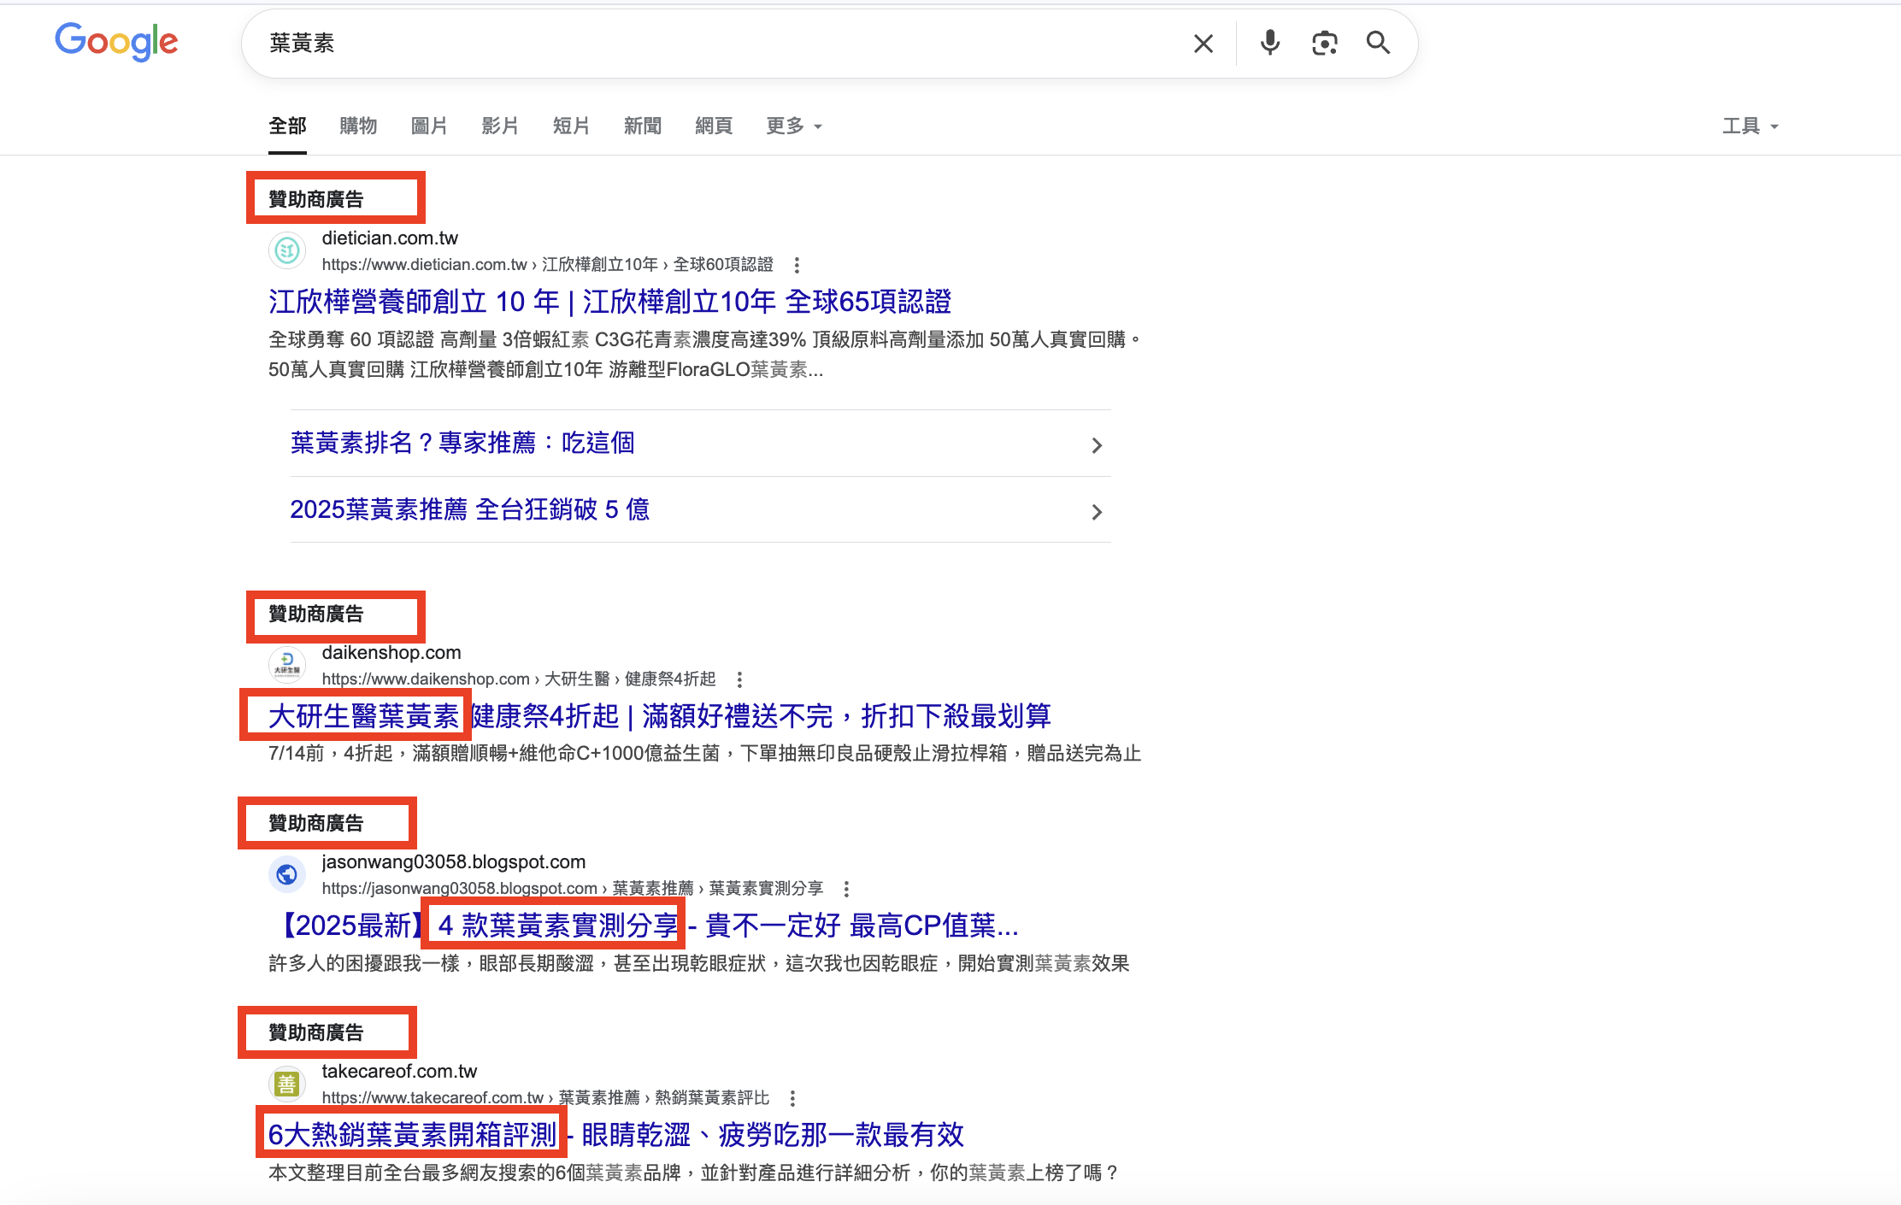Open 大研生醫葉黃素 健康祭4折起 ad headline
1901x1205 pixels.
click(659, 715)
